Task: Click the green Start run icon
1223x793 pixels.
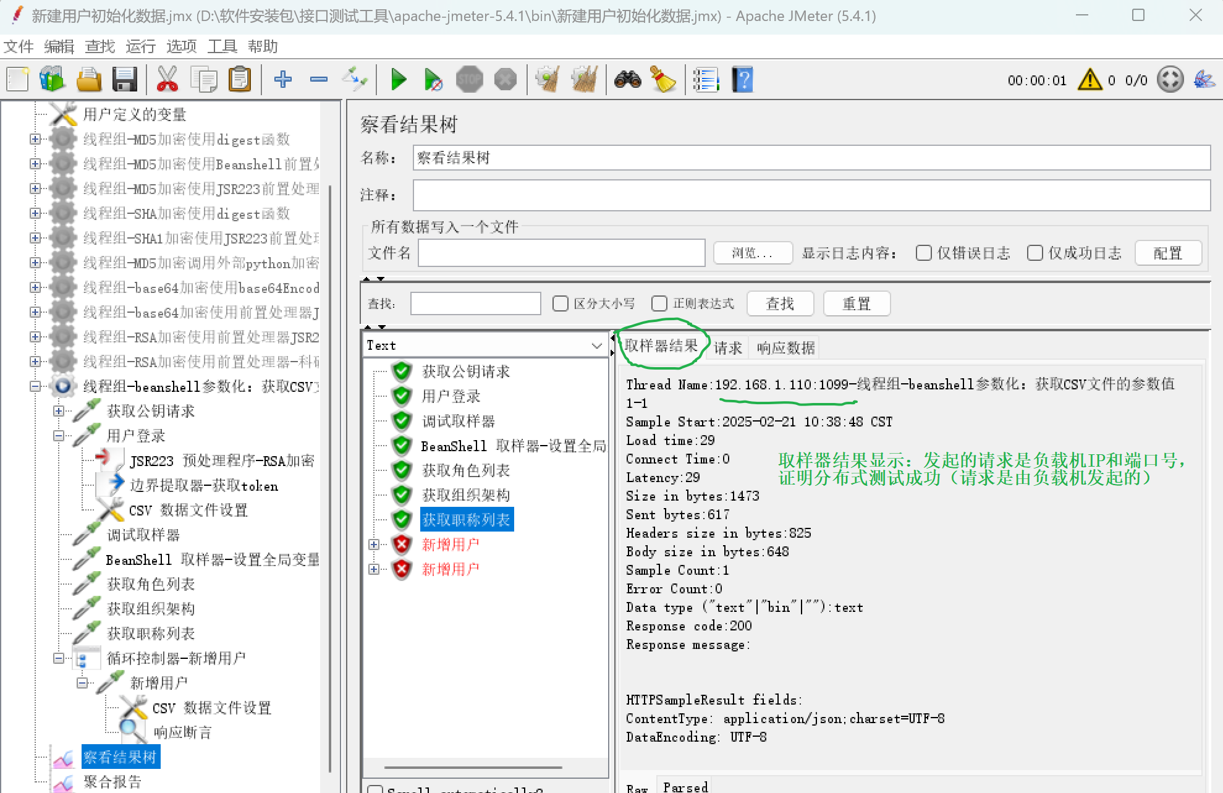Action: pos(399,80)
